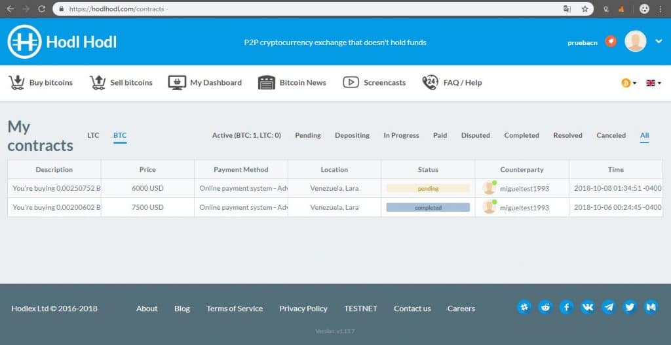671x345 pixels.
Task: Open the Careers footer link
Action: 461,308
